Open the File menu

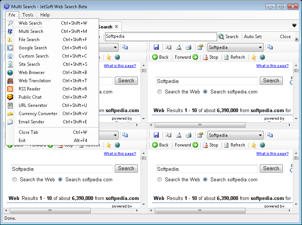tap(12, 15)
